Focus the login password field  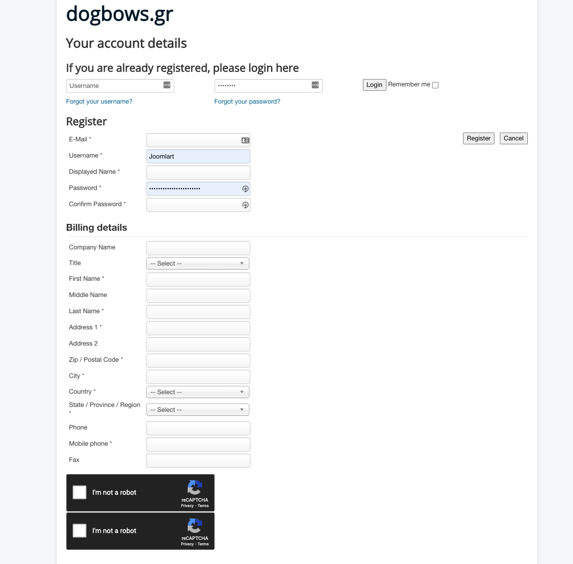(268, 86)
